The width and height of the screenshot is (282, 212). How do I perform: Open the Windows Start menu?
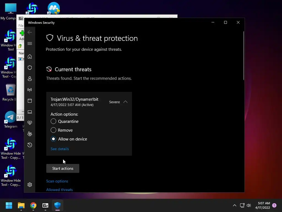coord(9,205)
